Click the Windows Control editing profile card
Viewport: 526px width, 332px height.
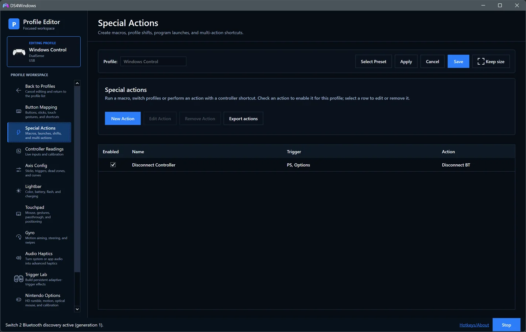pyautogui.click(x=44, y=52)
